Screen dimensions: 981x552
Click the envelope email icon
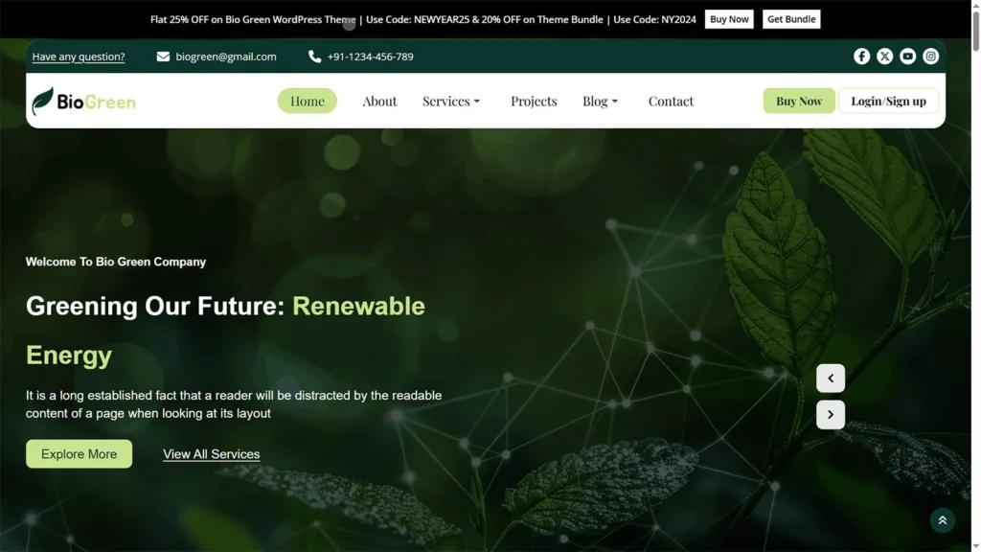tap(163, 57)
